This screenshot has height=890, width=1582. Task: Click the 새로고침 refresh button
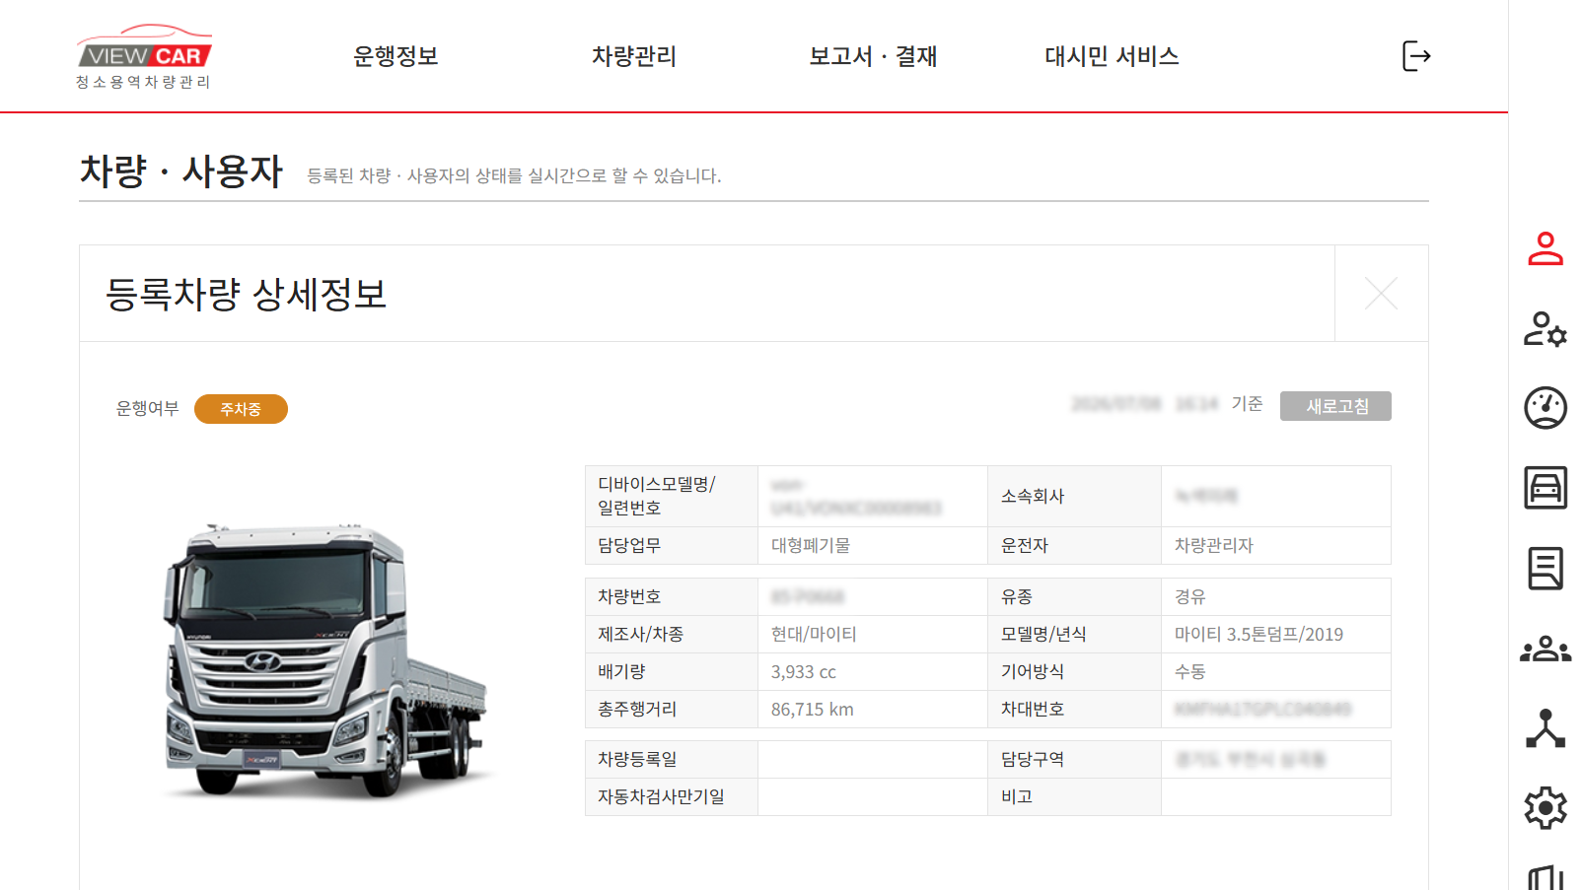(1335, 406)
